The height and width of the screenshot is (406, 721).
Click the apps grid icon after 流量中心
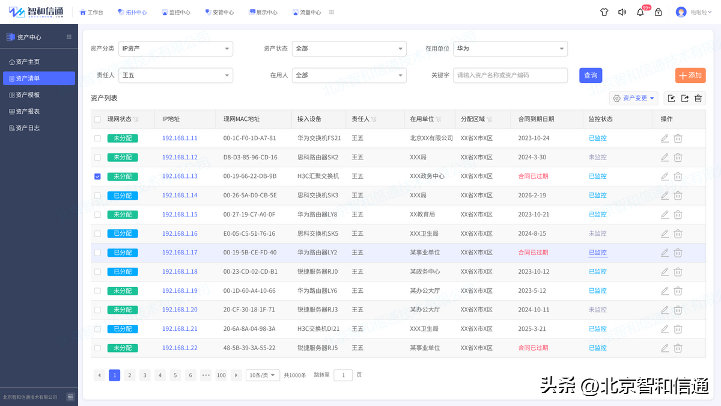tap(332, 12)
